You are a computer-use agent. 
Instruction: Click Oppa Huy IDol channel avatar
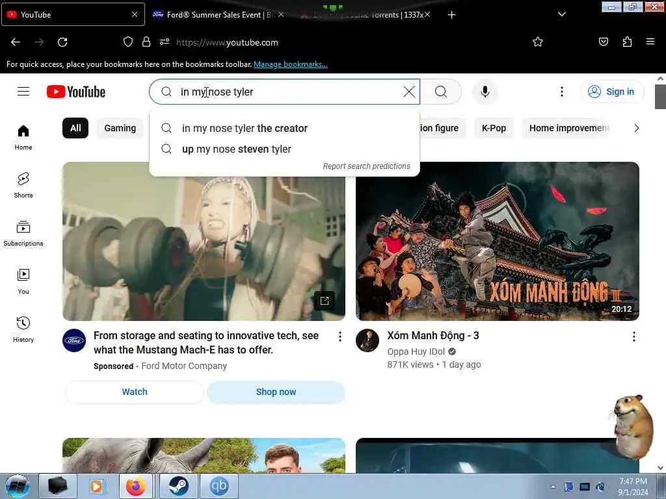click(x=367, y=340)
